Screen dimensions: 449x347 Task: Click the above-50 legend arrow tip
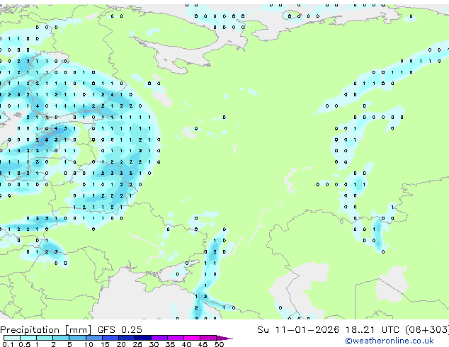(225, 338)
